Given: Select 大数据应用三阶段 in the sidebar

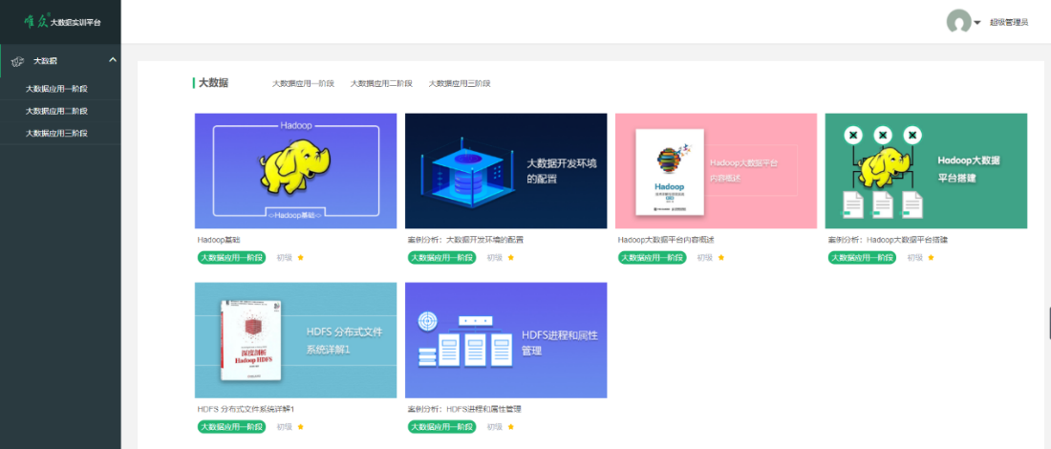Looking at the screenshot, I should (56, 133).
